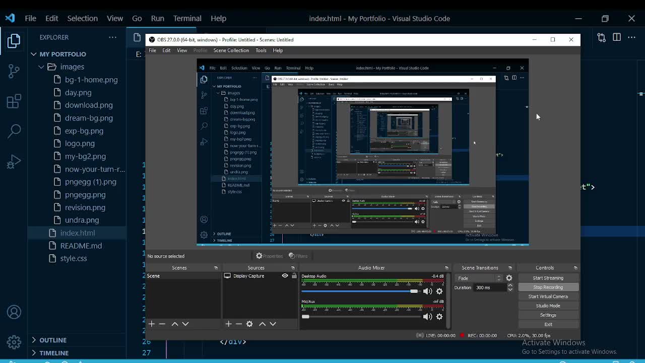Viewport: 645px width, 363px height.
Task: Mute the Desktop Audio speaker icon
Action: (427, 291)
